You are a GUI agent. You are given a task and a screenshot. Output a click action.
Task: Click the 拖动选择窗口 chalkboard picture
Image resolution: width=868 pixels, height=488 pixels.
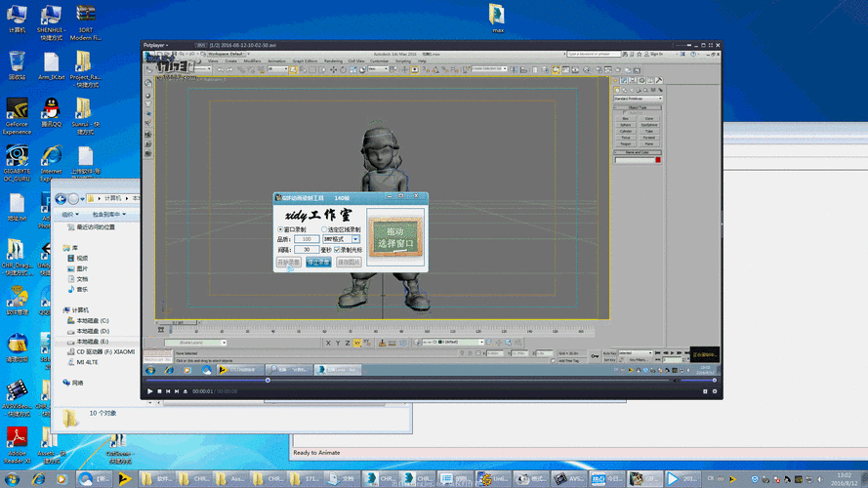(395, 237)
